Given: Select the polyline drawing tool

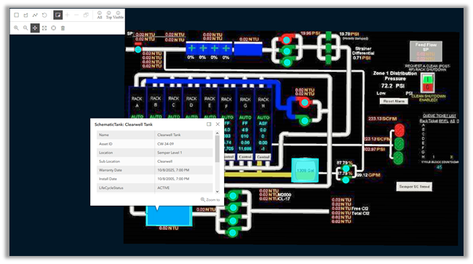Looking at the screenshot, I should [35, 15].
